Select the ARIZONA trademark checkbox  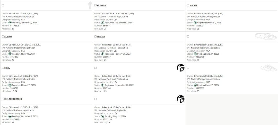pyautogui.click(x=95, y=5)
